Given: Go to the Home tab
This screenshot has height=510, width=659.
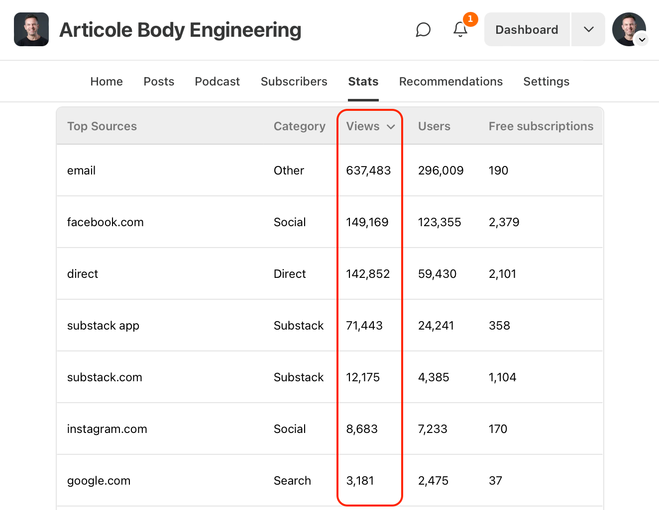Looking at the screenshot, I should tap(107, 82).
